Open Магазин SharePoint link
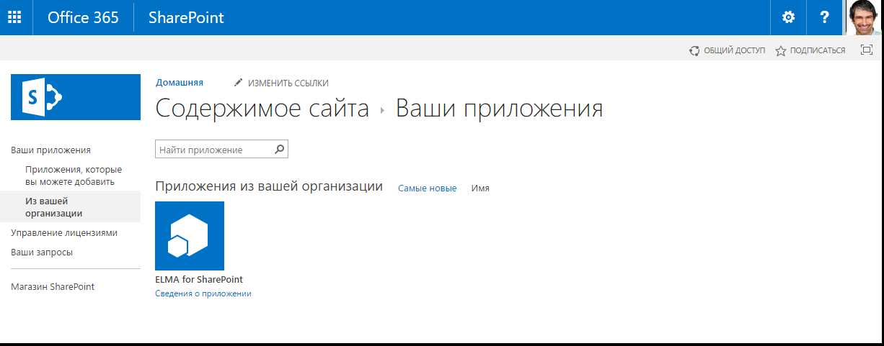 [53, 286]
